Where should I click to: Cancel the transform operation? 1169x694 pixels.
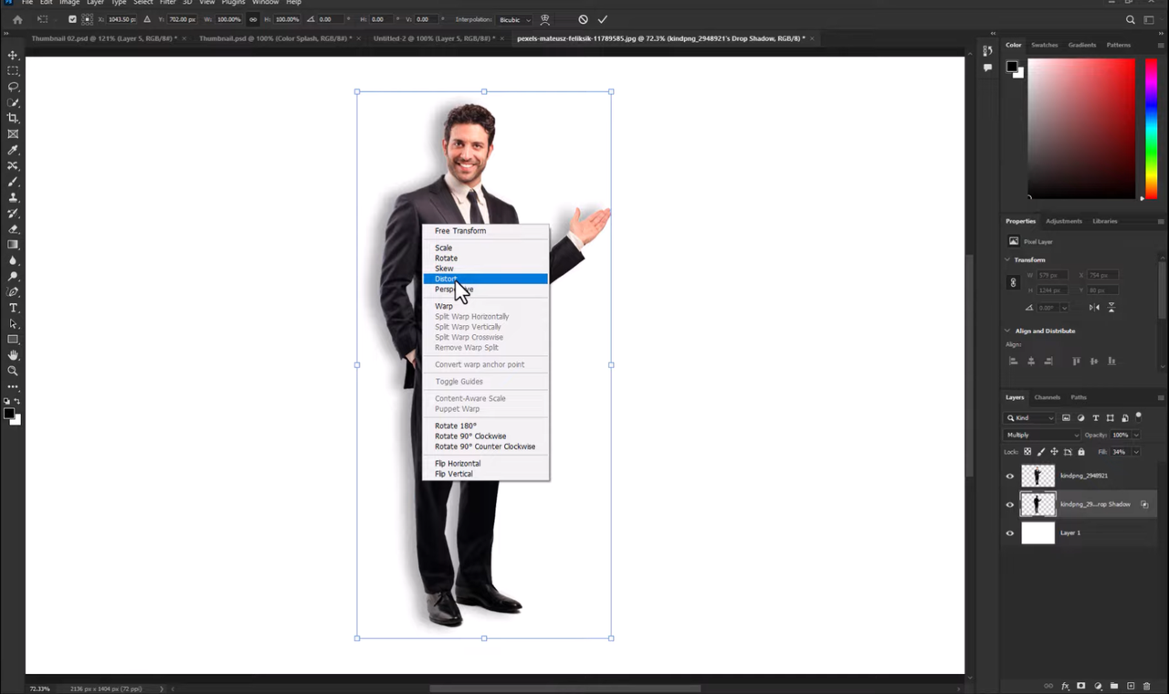(x=583, y=19)
